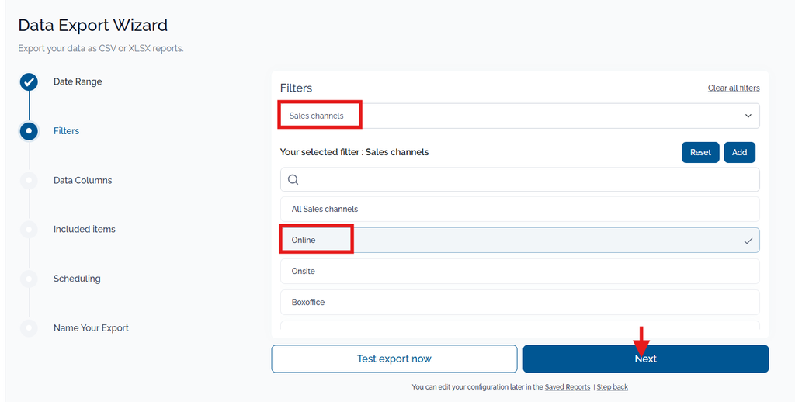Click the Scheduling step circle

tap(29, 279)
